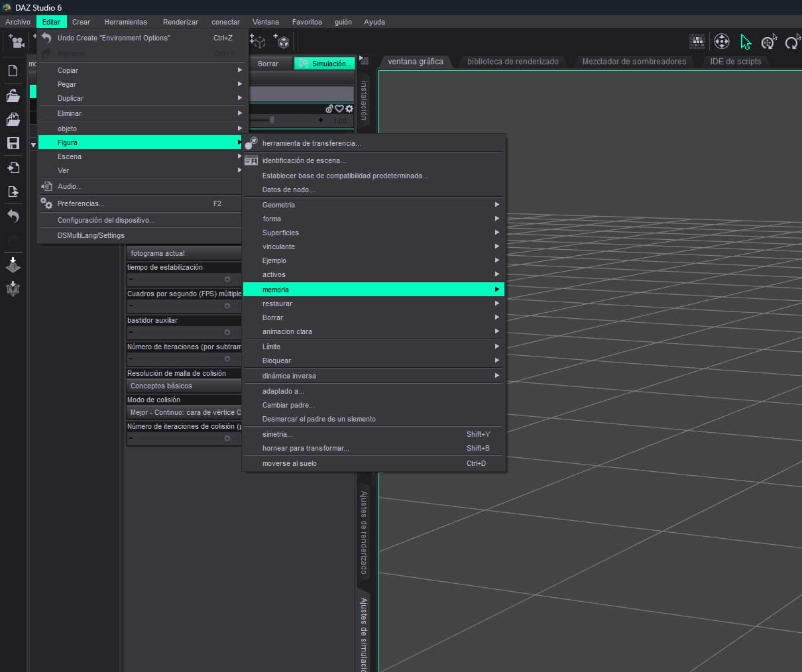Choose moverse al suelo entry

(x=374, y=463)
